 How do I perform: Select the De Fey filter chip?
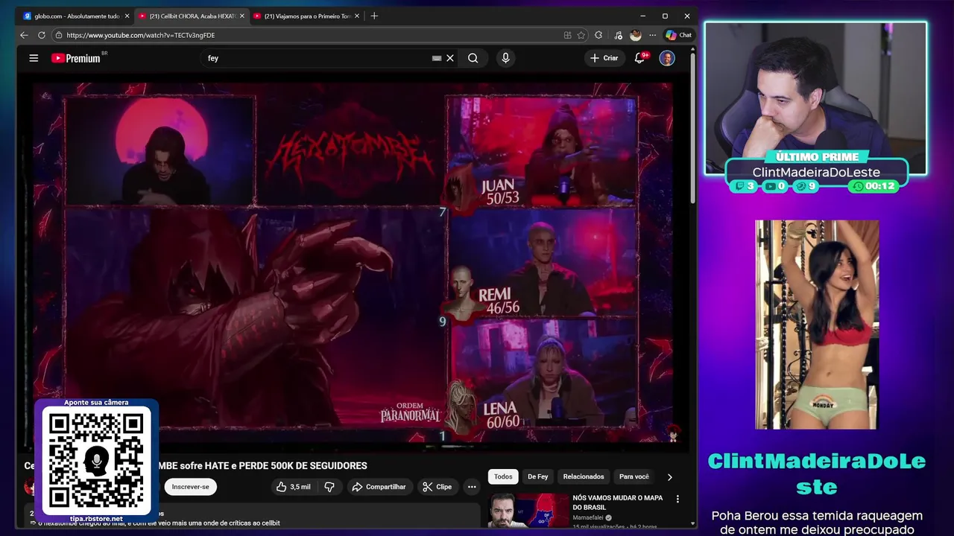point(538,476)
